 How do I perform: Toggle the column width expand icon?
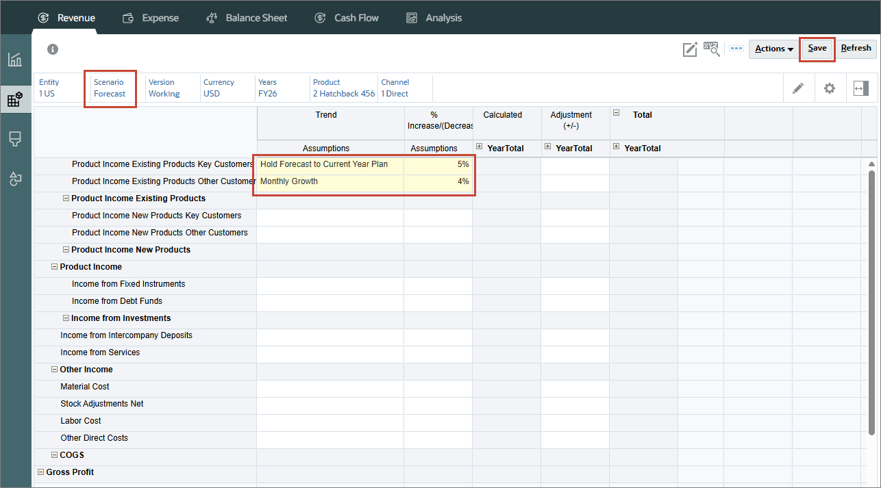pyautogui.click(x=861, y=88)
